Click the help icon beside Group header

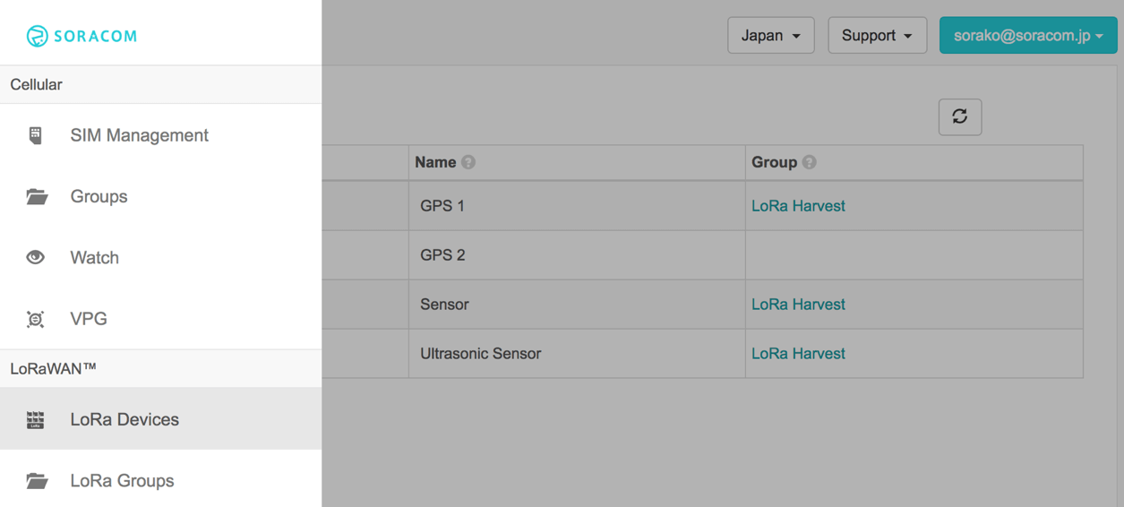[x=810, y=162]
